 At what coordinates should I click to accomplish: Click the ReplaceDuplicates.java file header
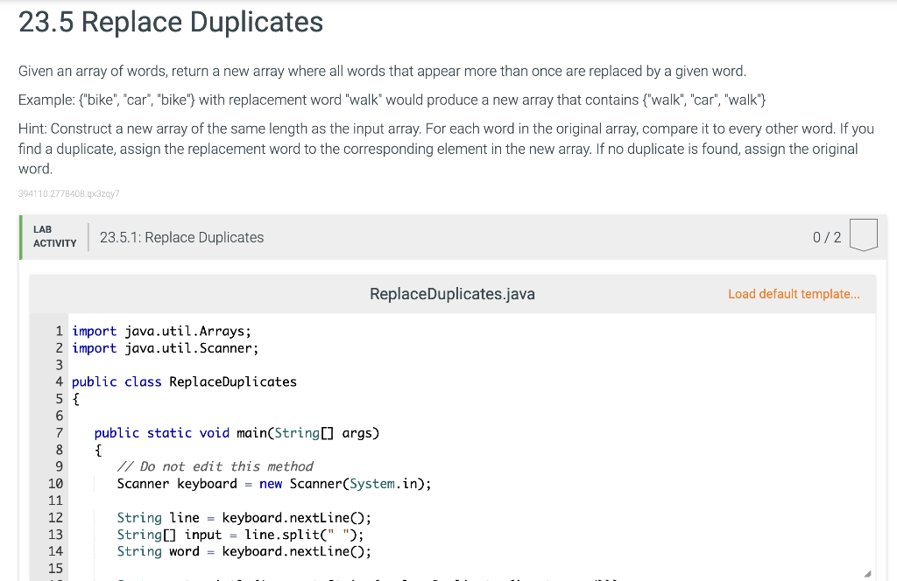452,294
